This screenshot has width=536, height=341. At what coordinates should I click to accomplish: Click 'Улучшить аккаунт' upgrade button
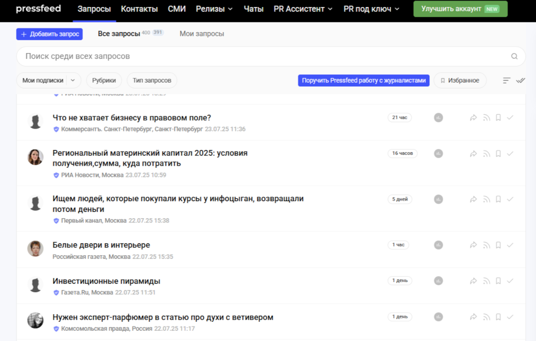(460, 9)
